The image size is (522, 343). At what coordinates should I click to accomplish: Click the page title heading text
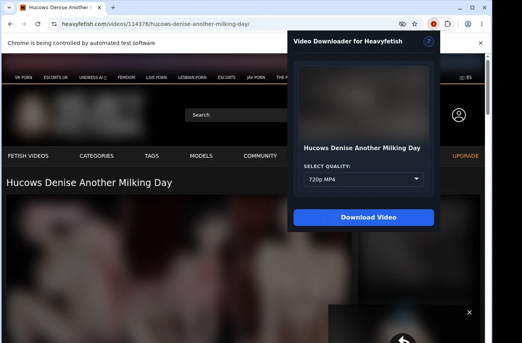(89, 183)
